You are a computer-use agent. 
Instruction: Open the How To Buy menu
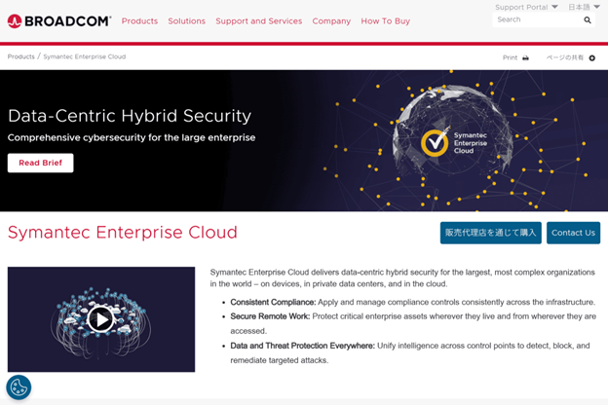385,20
